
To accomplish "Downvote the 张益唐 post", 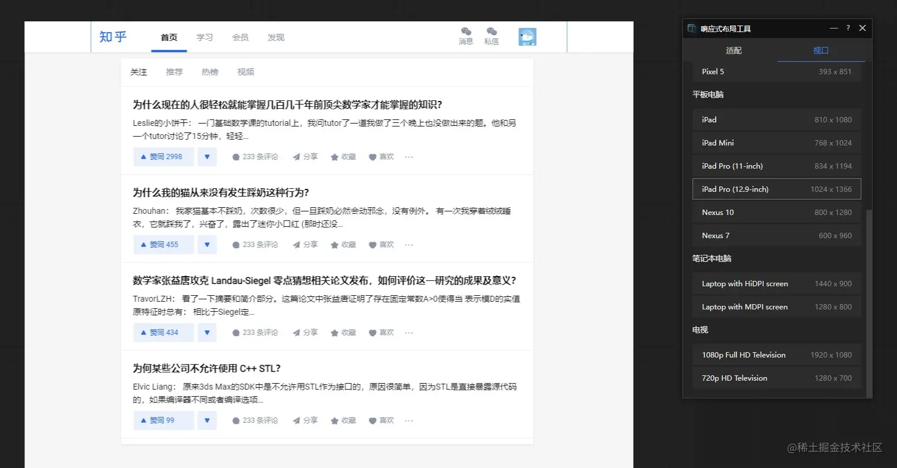I will pos(207,333).
